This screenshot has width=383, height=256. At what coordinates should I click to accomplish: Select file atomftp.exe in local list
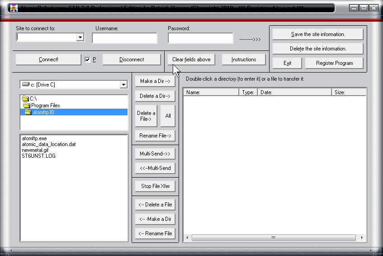click(x=34, y=138)
